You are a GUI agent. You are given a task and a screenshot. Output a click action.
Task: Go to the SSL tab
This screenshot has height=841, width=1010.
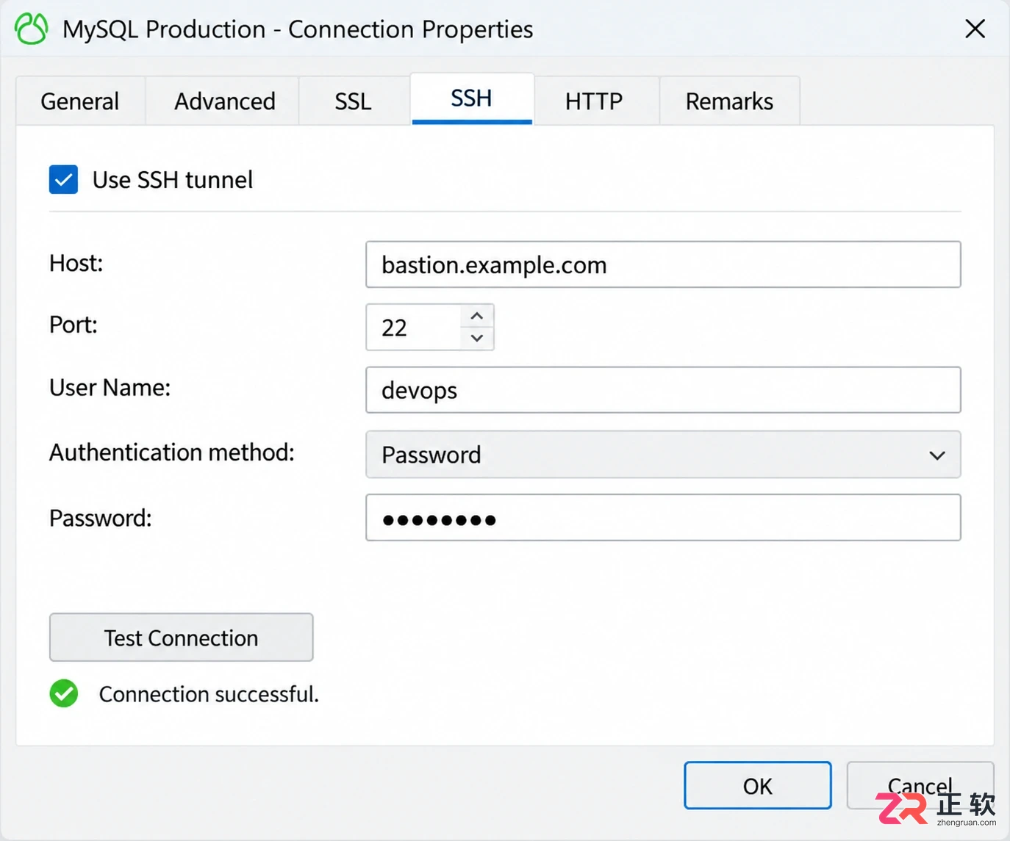pos(354,101)
